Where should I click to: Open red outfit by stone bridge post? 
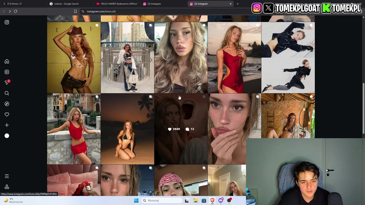(x=74, y=129)
